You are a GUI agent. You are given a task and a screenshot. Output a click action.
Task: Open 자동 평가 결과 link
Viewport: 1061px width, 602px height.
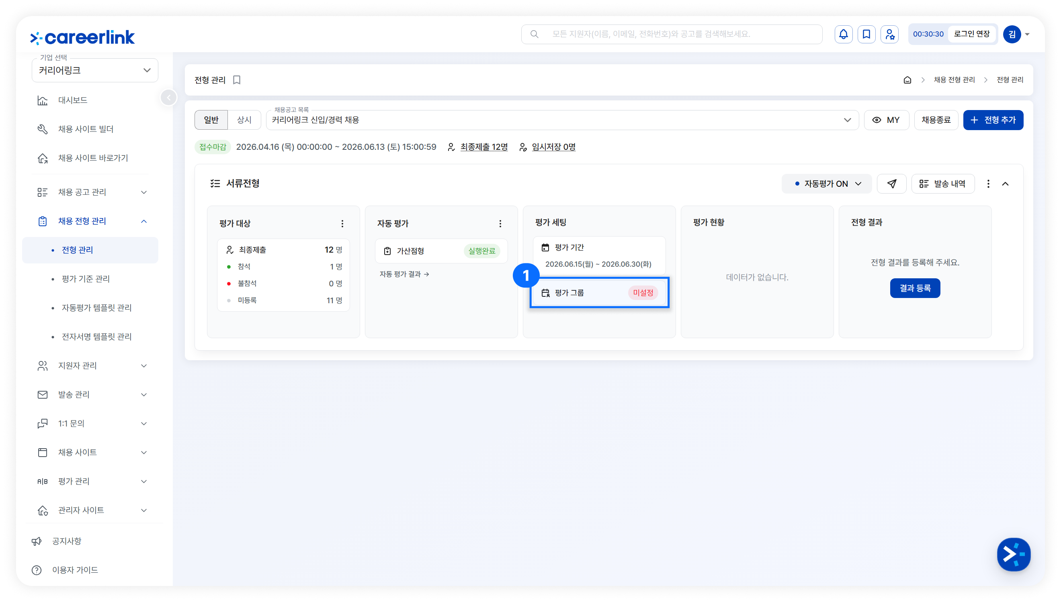click(x=404, y=275)
